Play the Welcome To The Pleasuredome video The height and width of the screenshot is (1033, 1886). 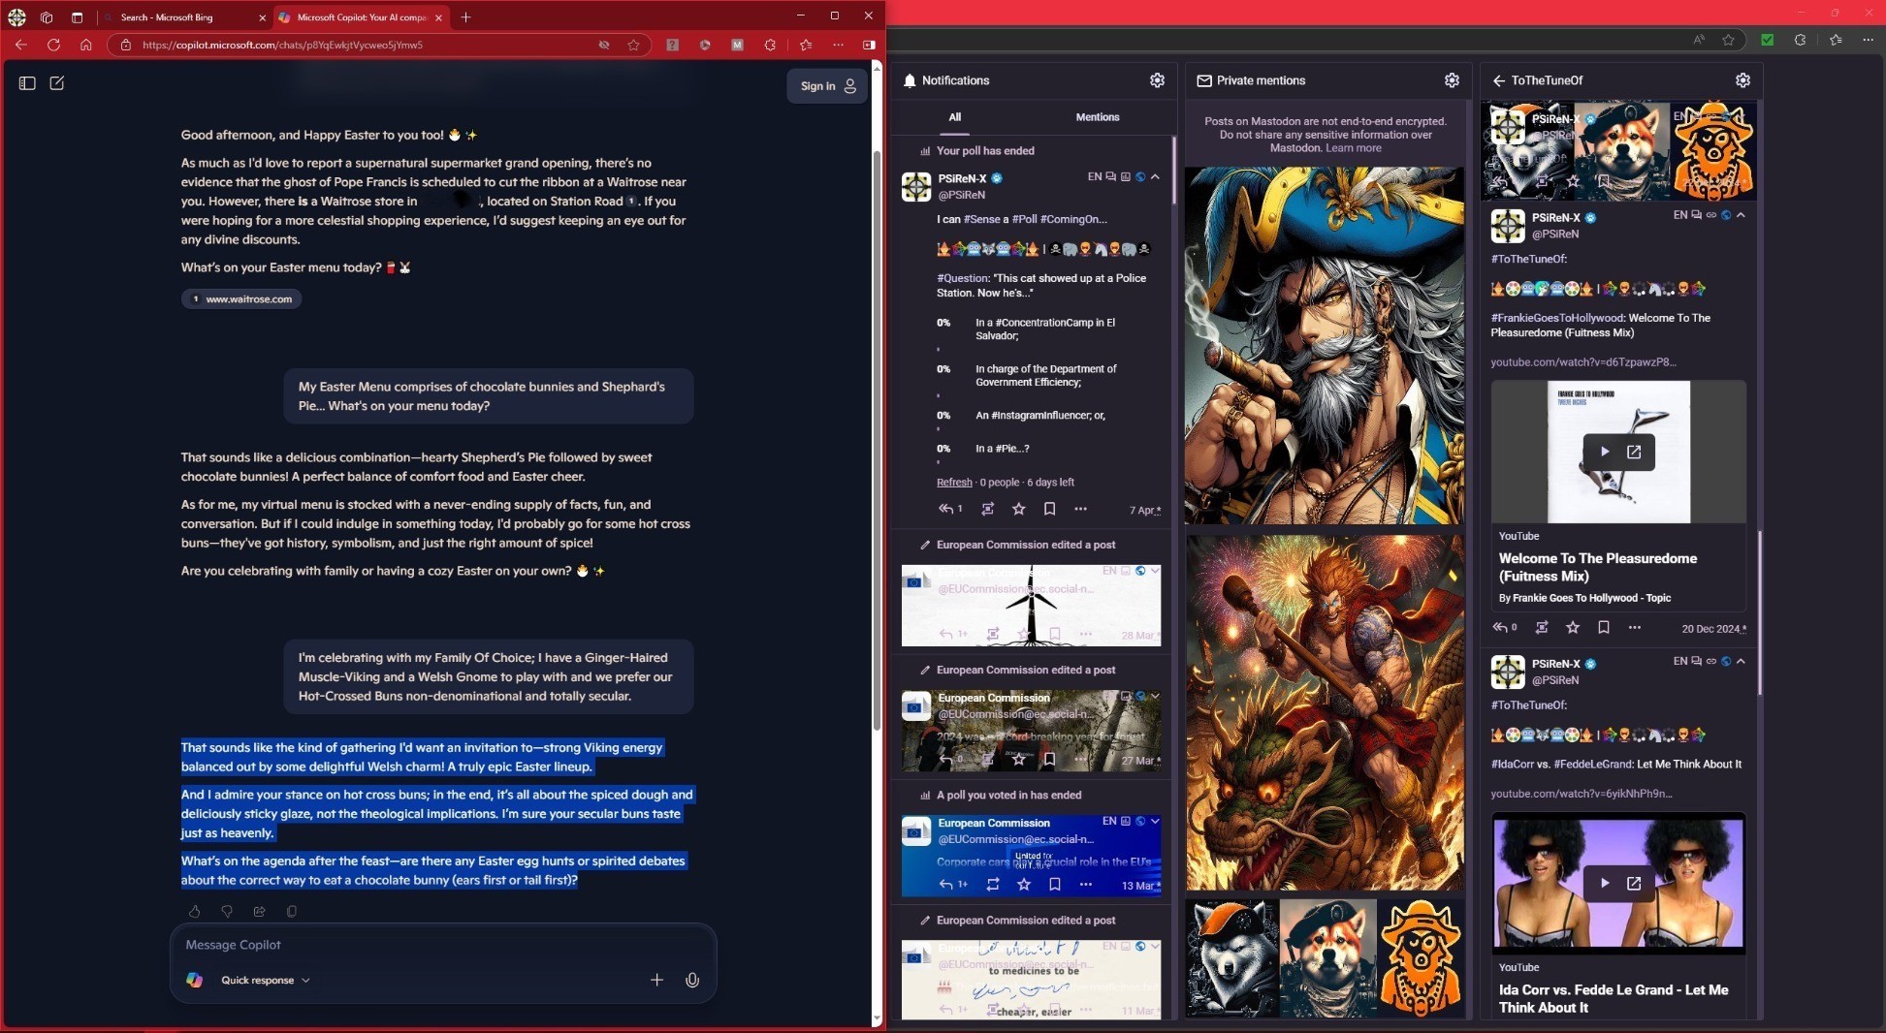(x=1605, y=452)
